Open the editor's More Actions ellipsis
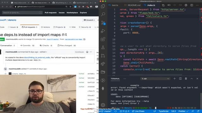 tap(197, 5)
